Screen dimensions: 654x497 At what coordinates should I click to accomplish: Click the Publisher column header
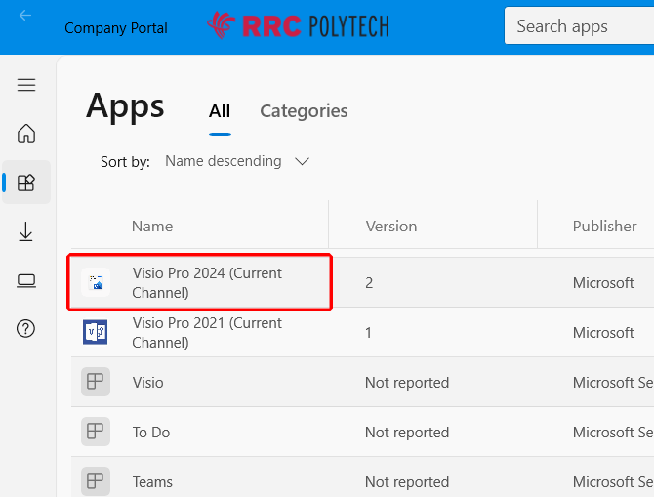click(604, 227)
